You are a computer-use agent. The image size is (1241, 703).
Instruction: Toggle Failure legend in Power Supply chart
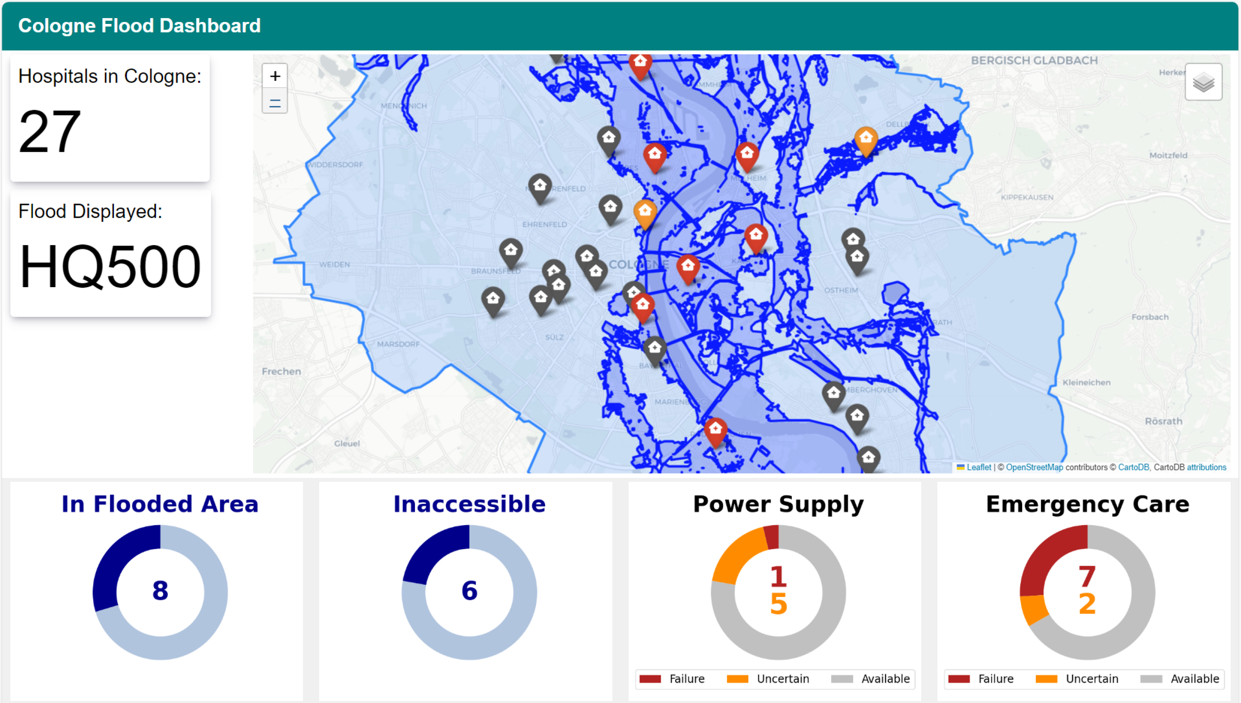pyautogui.click(x=686, y=679)
